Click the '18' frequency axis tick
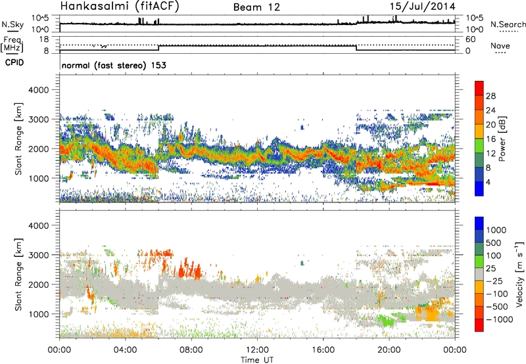 [43, 39]
